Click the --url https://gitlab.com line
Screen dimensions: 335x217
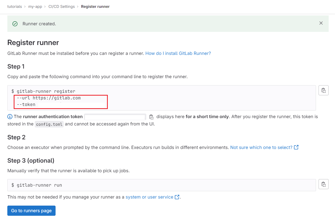click(49, 98)
